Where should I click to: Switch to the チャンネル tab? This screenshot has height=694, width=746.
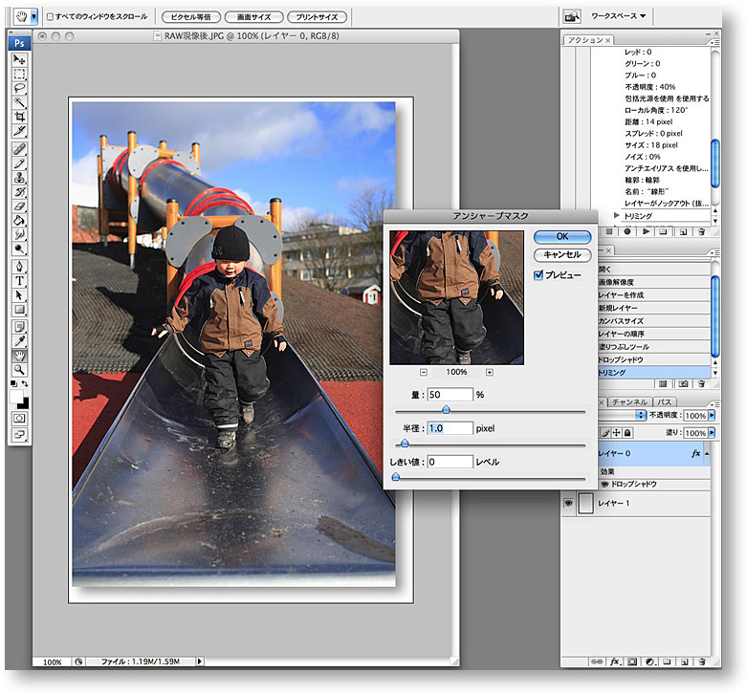point(628,402)
